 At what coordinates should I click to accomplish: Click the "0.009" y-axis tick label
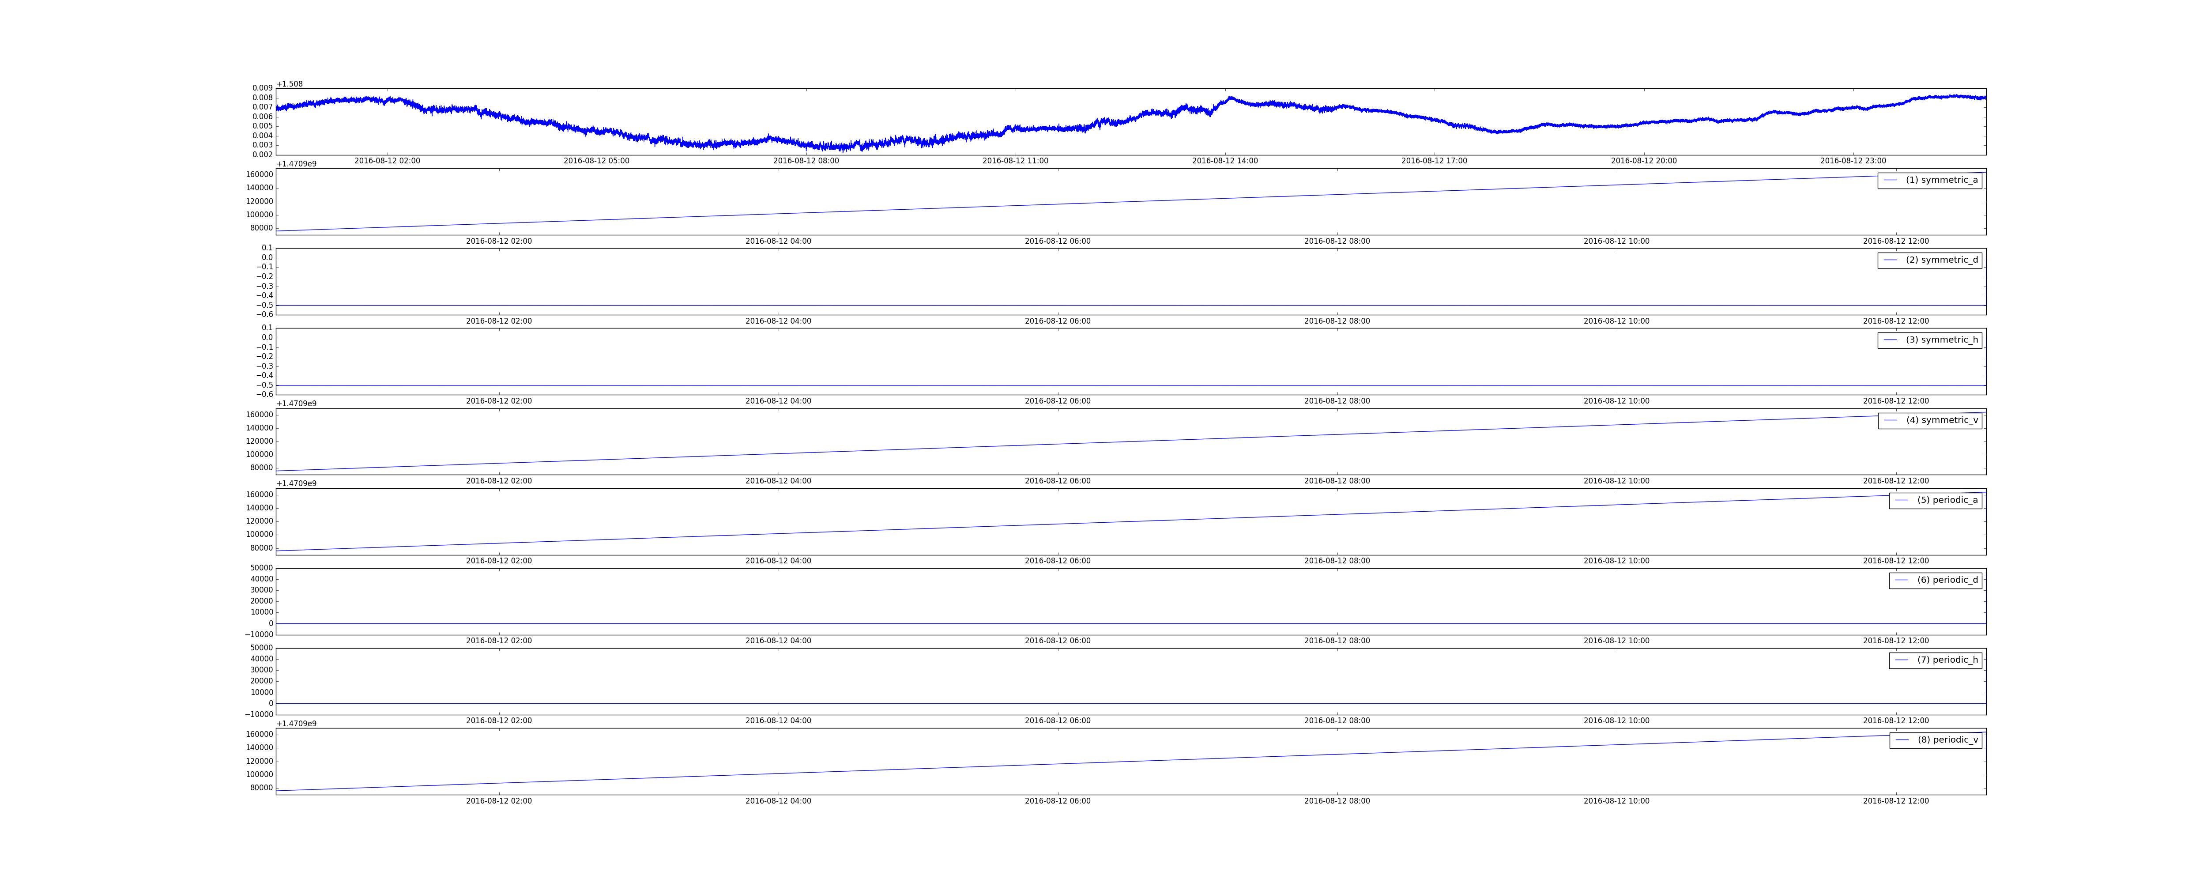(262, 88)
